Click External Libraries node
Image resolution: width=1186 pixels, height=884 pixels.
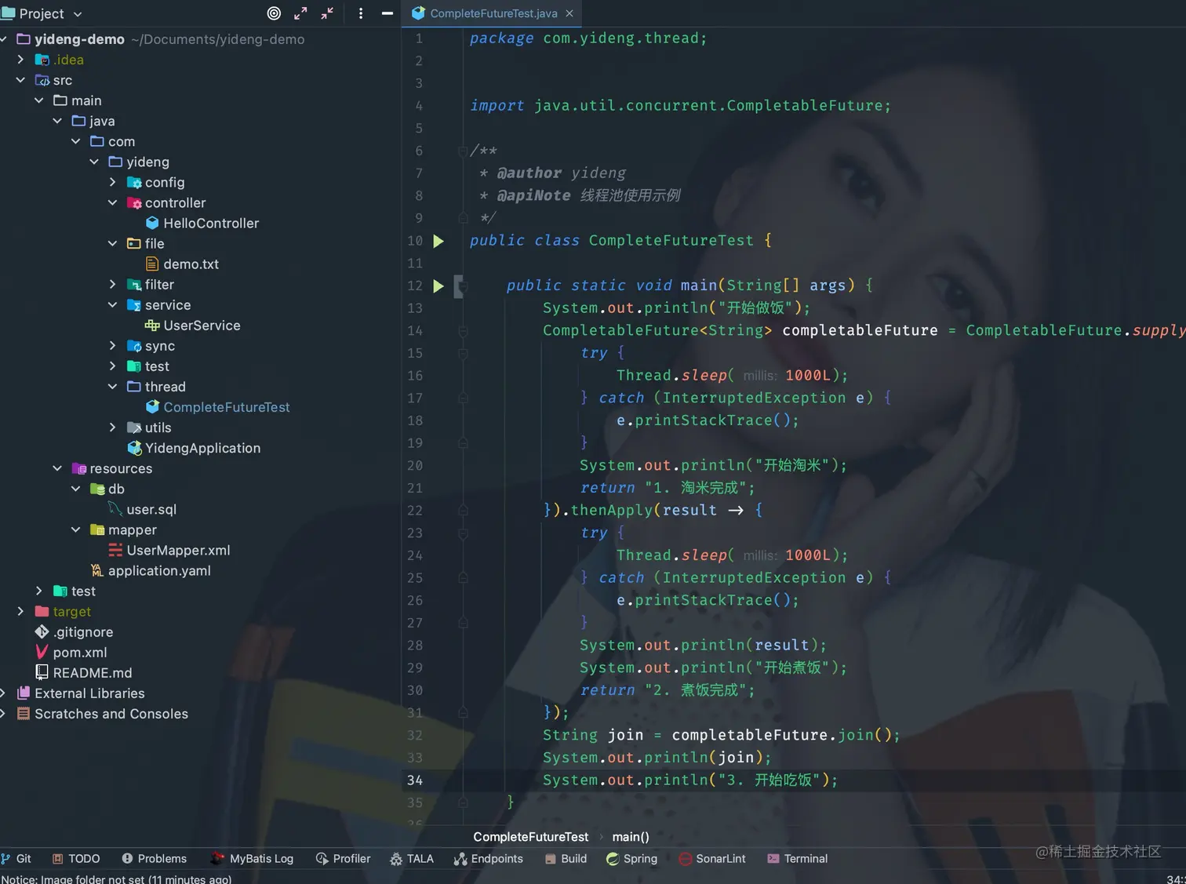(x=81, y=693)
